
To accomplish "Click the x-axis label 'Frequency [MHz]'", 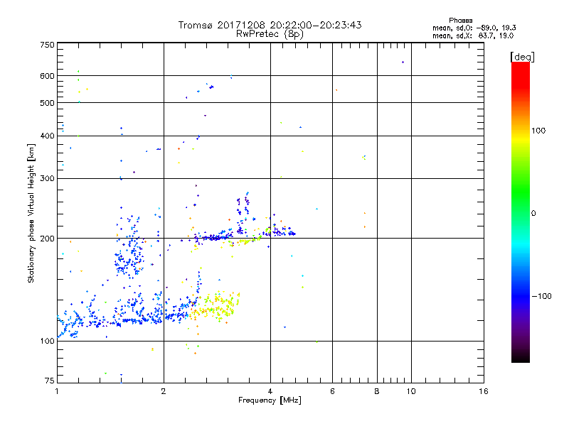I will 270,400.
